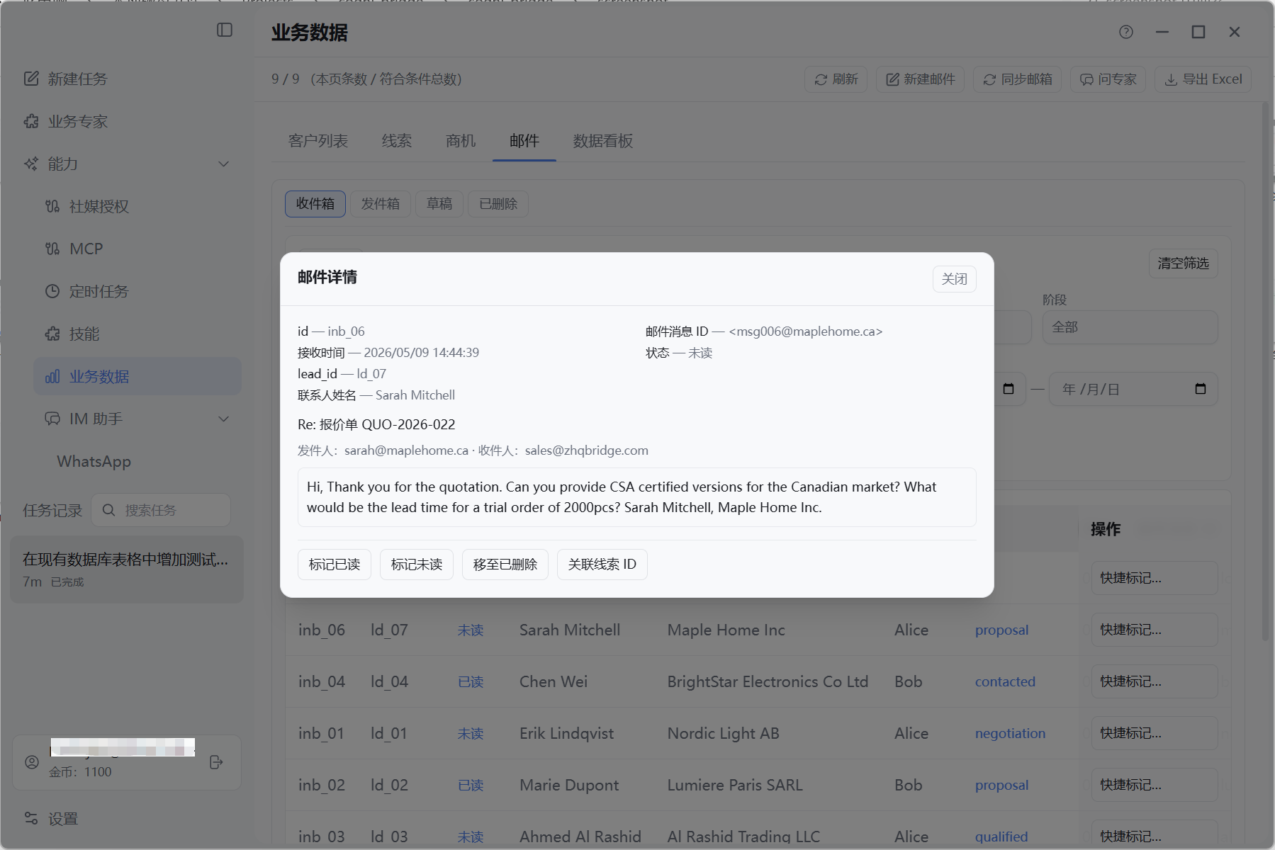Screen dimensions: 1275x850
Task: Click 标记已读 button
Action: click(335, 565)
